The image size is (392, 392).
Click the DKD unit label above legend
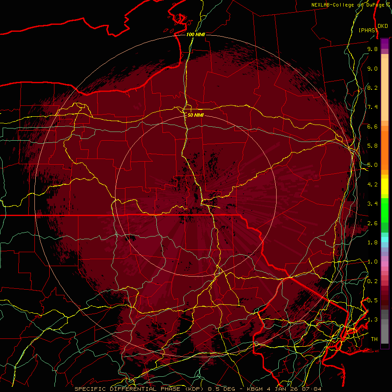382,26
